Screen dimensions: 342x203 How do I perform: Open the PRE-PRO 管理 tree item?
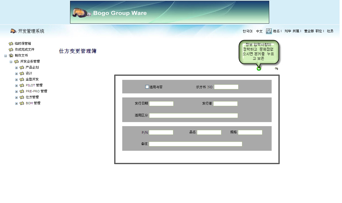pos(36,91)
